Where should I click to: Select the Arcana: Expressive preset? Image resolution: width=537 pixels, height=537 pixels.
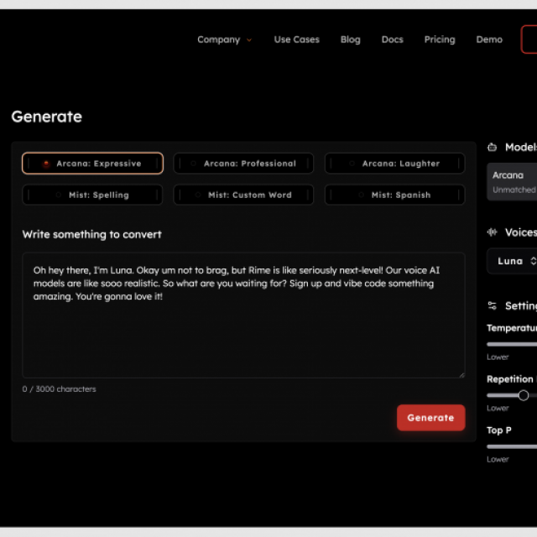[92, 164]
